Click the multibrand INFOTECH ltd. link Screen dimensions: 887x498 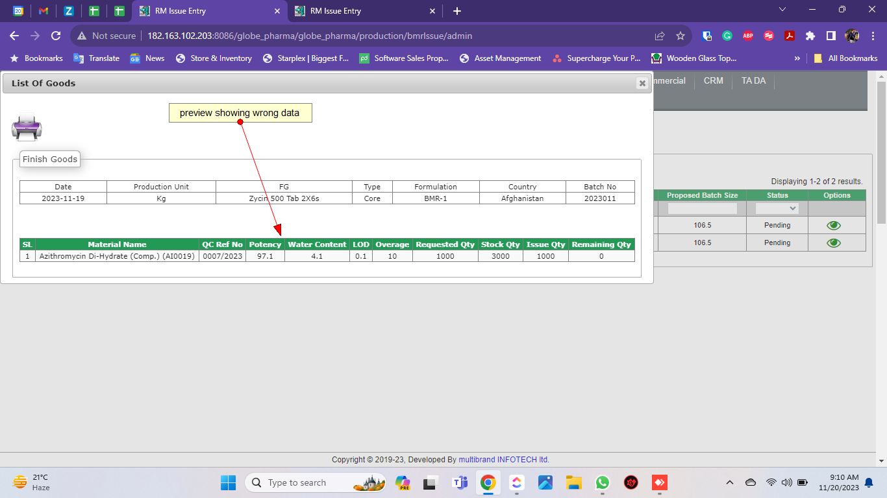[x=503, y=460]
